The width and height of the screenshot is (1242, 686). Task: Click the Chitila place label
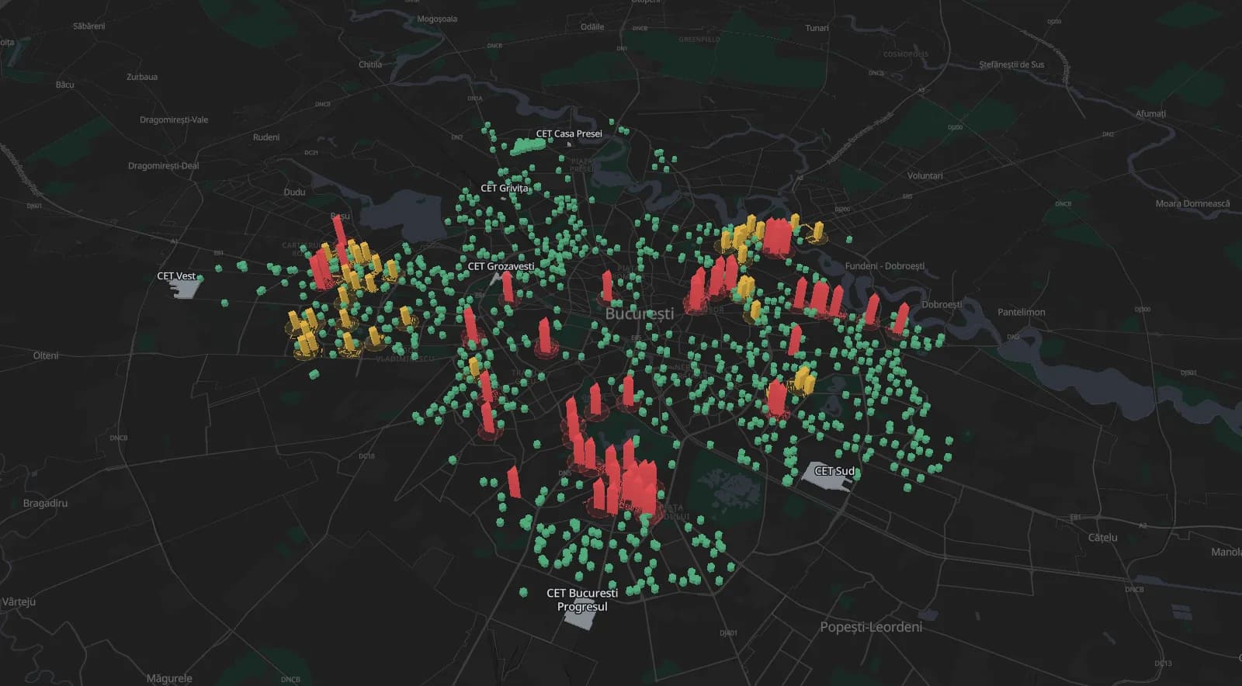point(370,64)
